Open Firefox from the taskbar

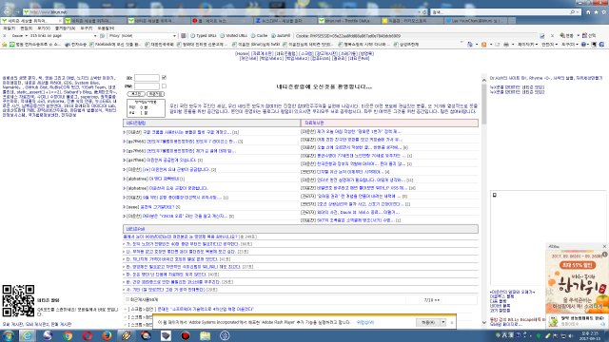[107, 335]
